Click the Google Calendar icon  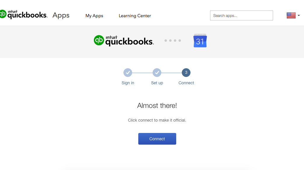pos(200,41)
